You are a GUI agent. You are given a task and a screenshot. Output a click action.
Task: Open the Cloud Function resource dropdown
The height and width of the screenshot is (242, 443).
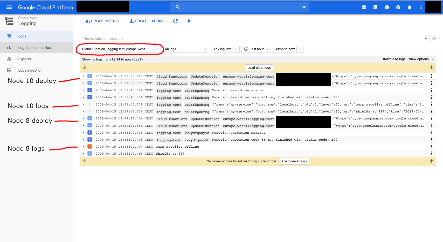(x=120, y=49)
